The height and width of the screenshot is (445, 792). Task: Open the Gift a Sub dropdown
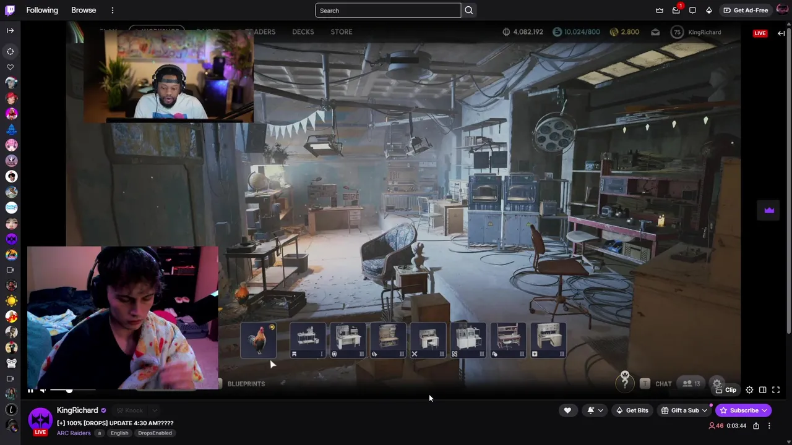pos(684,410)
